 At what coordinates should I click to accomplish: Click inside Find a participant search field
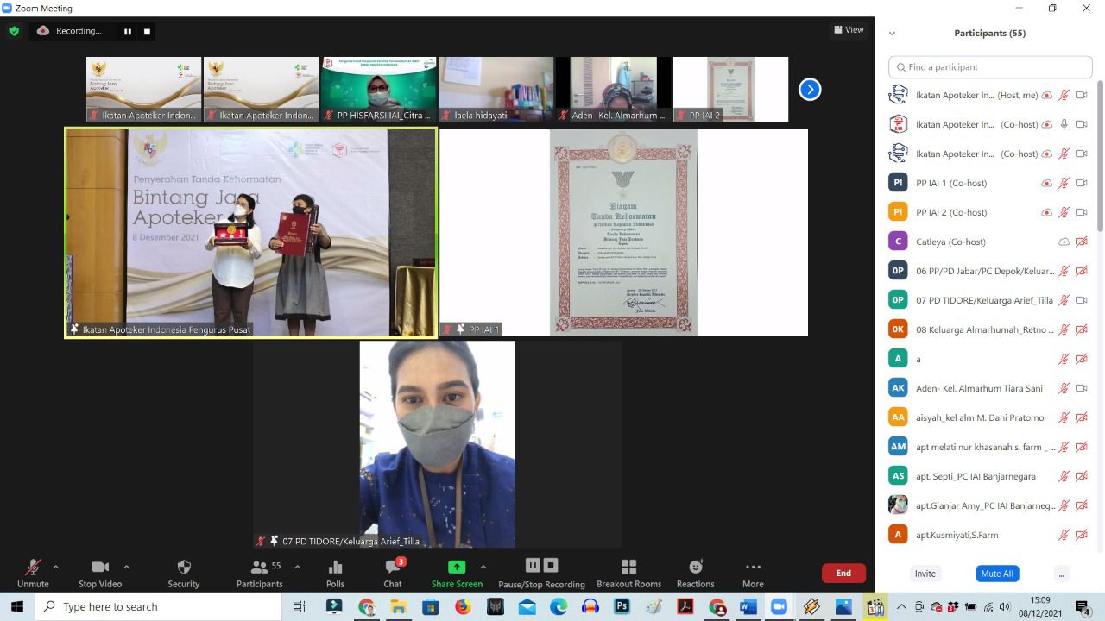[990, 67]
